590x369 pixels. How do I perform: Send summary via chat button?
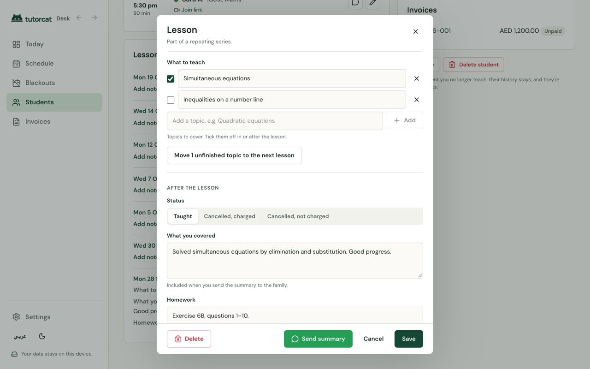click(x=318, y=339)
